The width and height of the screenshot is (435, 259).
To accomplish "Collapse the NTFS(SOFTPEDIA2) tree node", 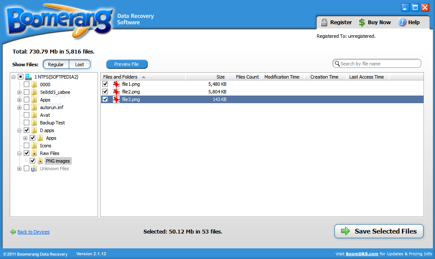I will [x=13, y=77].
